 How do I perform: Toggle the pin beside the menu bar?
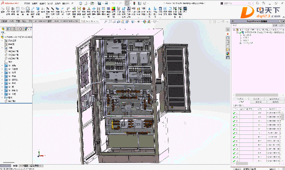pyautogui.click(x=72, y=3)
